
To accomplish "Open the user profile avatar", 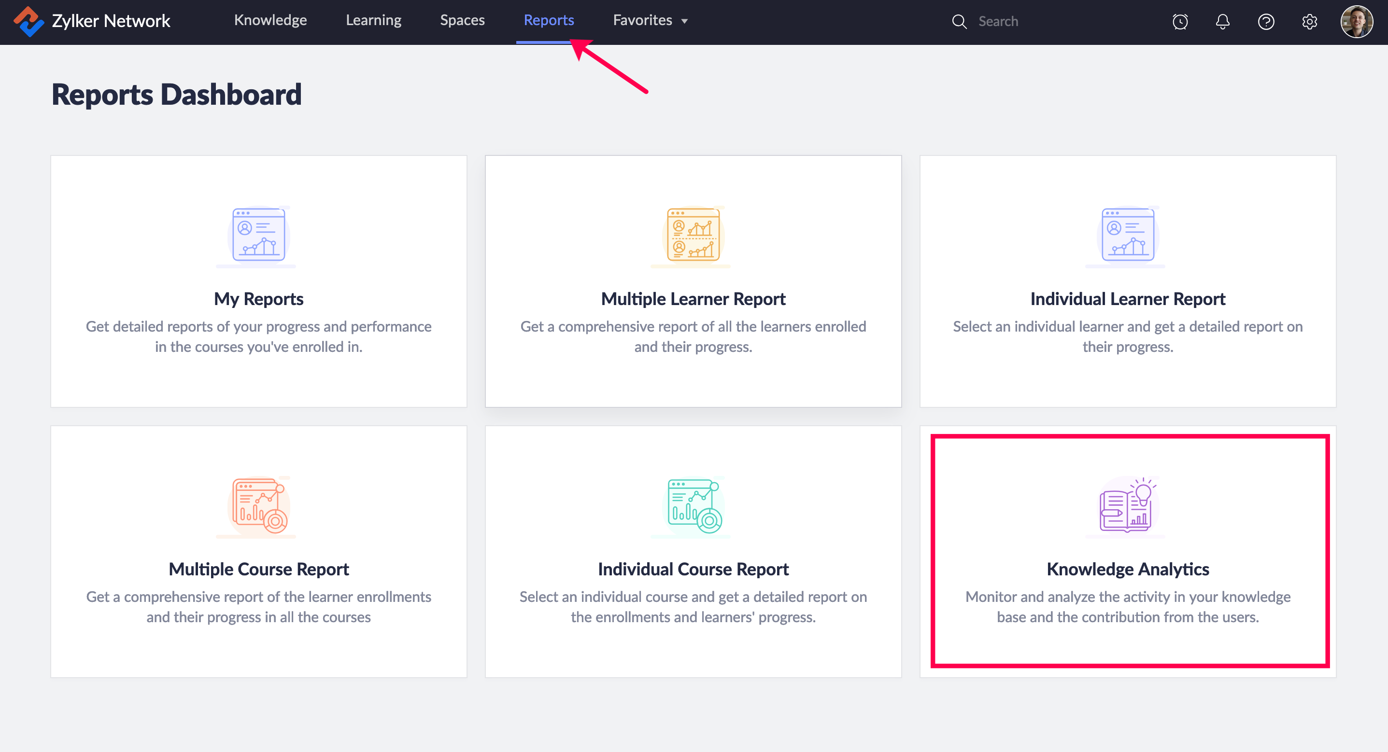I will tap(1356, 22).
